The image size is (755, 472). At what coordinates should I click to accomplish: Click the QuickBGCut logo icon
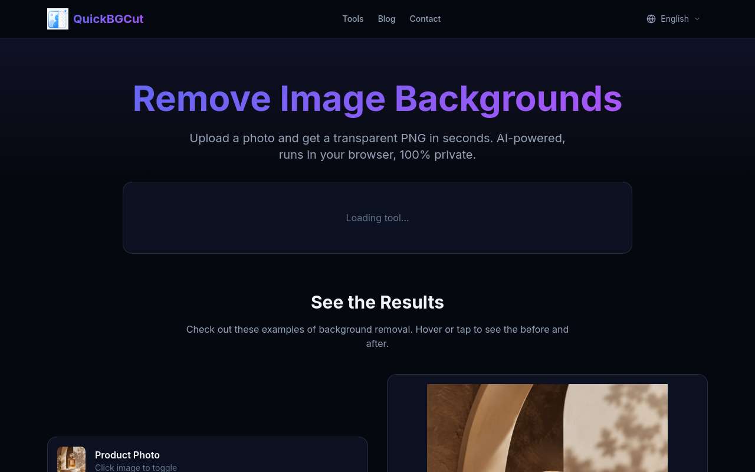[58, 19]
